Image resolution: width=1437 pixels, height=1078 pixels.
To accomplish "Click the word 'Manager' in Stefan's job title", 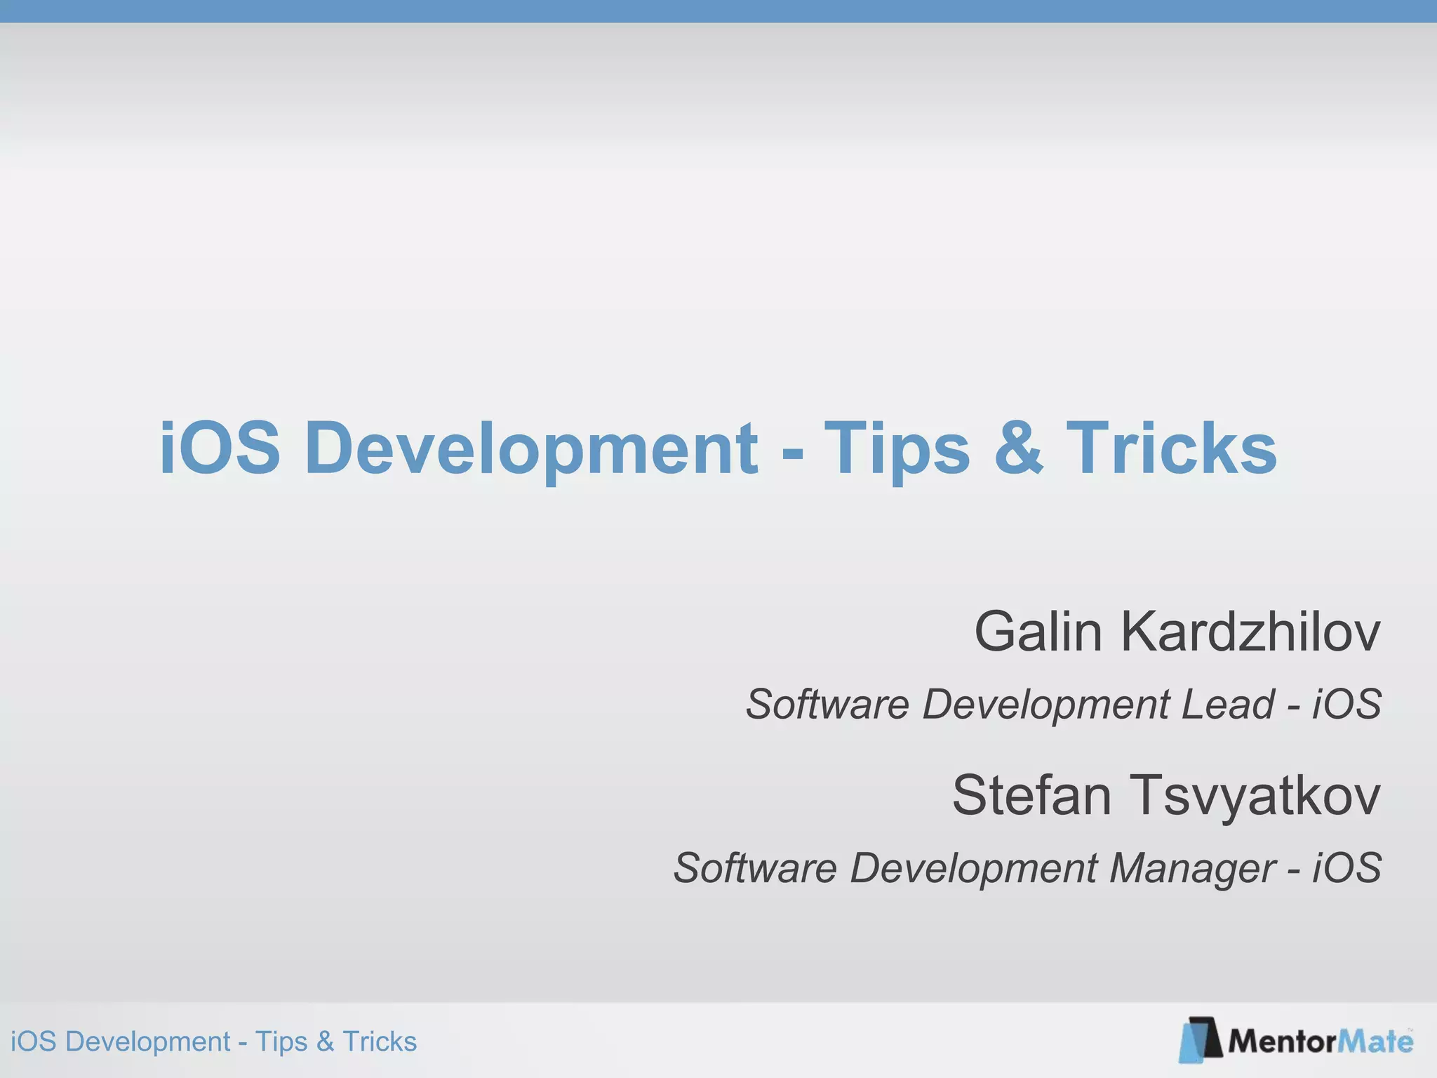I will click(x=1192, y=869).
